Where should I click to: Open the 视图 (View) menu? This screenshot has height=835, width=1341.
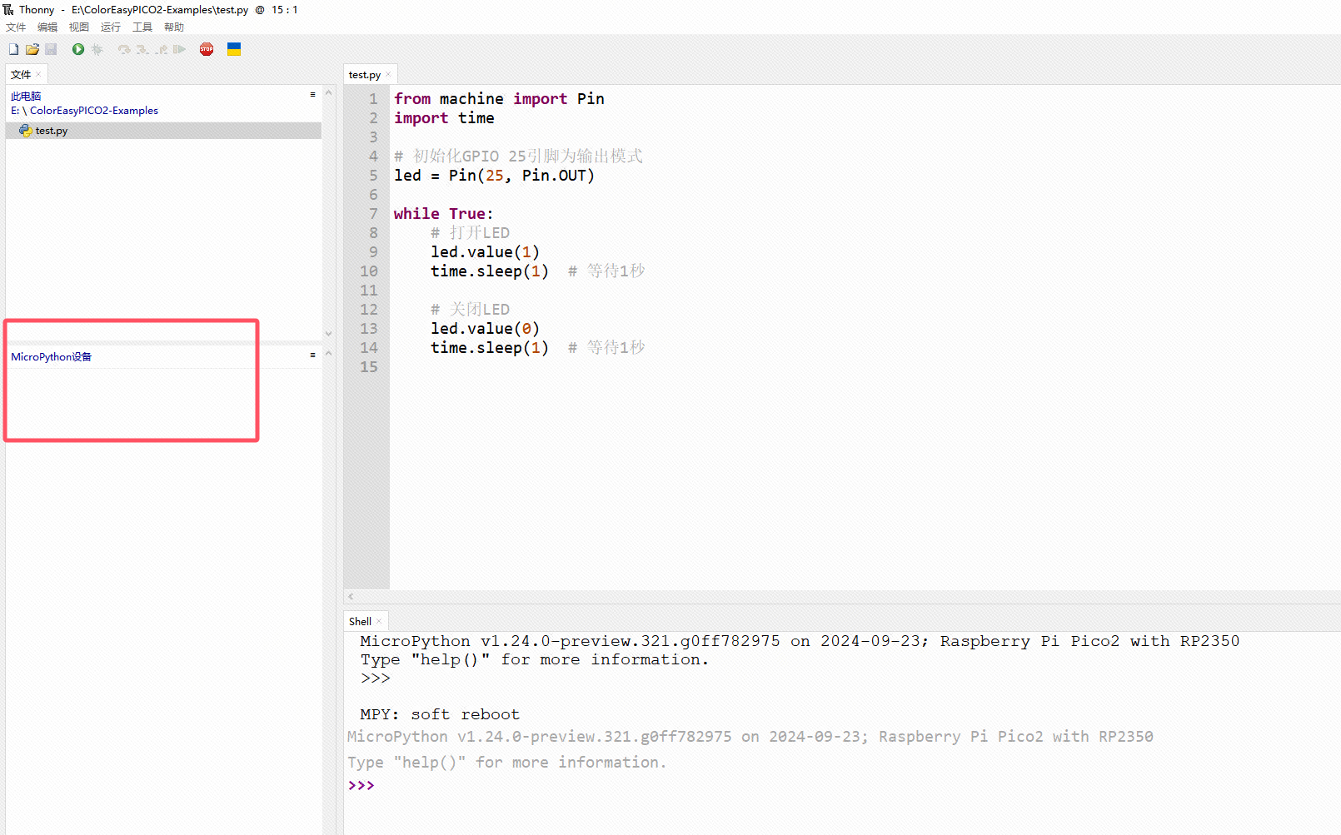pyautogui.click(x=79, y=27)
